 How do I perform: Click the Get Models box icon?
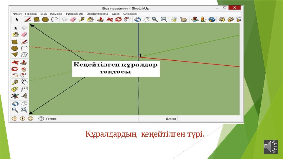tap(222, 19)
